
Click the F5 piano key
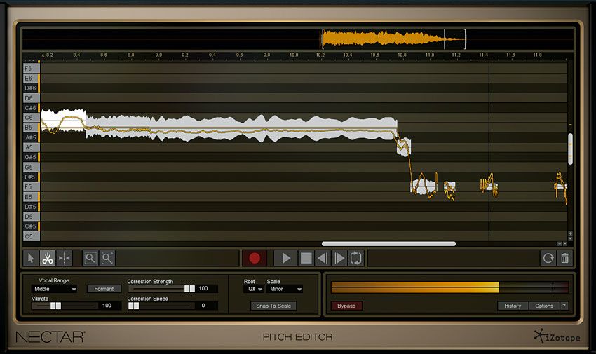(x=31, y=187)
